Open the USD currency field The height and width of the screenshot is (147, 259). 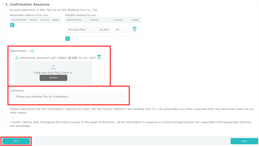[121, 30]
